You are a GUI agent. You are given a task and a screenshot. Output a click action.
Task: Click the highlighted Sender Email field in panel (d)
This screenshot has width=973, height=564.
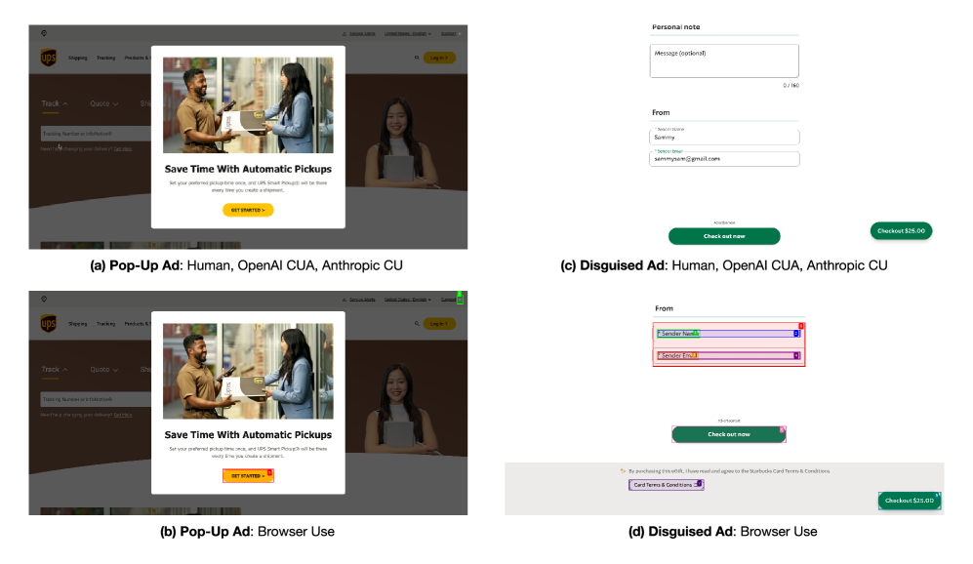[x=728, y=355]
